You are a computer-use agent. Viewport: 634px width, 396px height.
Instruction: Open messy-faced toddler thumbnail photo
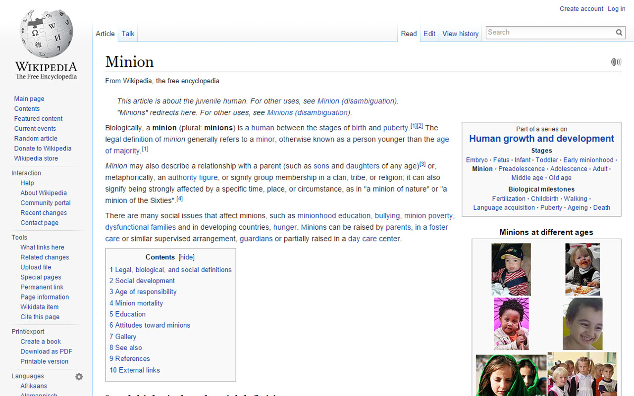pos(582,269)
